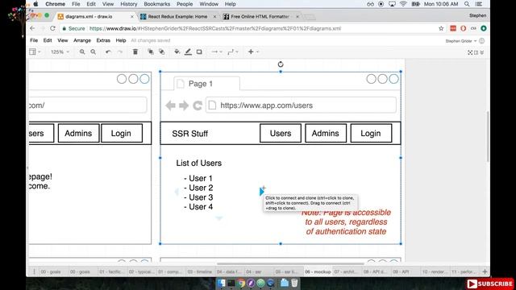Click the Chrome address bar URL
Viewport: 516px width, 290px height.
point(215,29)
